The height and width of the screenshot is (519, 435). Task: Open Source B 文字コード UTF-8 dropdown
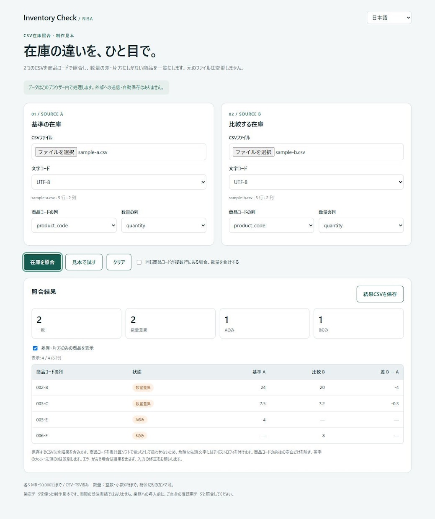pyautogui.click(x=316, y=182)
